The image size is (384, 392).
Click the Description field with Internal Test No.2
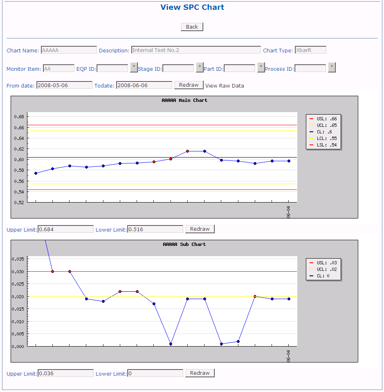coord(196,50)
